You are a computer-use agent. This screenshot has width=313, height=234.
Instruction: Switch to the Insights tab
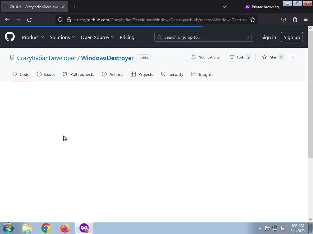202,74
